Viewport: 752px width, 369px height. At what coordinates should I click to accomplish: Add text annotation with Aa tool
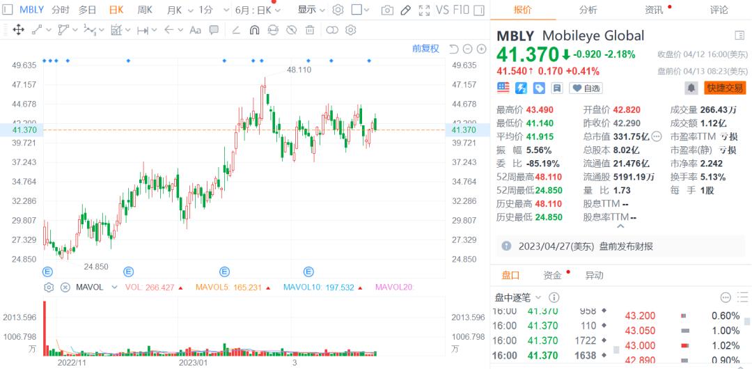195,30
